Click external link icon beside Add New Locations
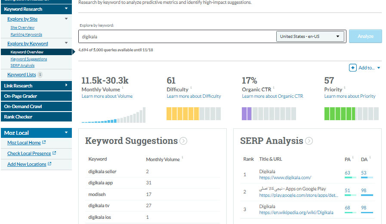386x224 pixels. point(49,164)
